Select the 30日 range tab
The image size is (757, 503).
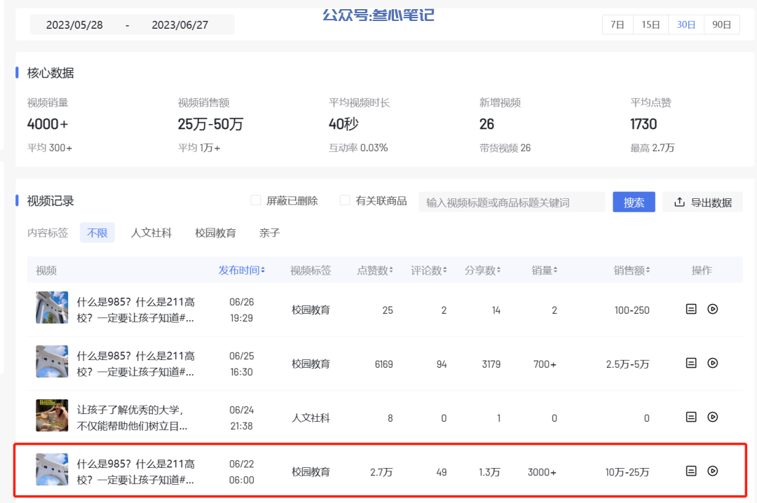click(x=686, y=25)
